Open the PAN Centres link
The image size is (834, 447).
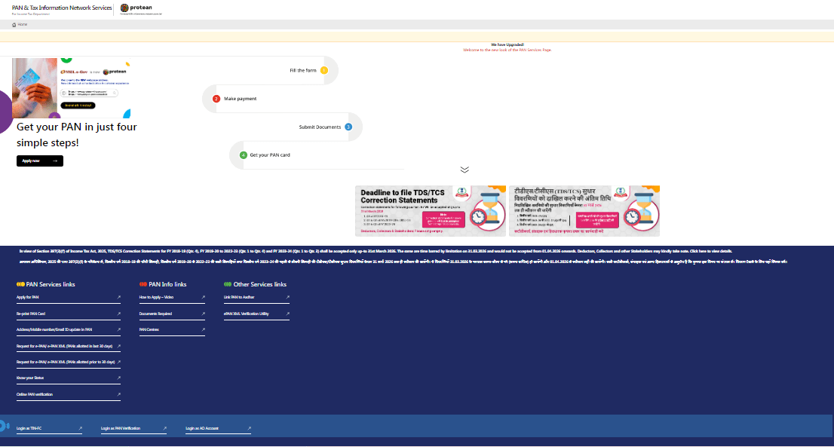(x=149, y=329)
